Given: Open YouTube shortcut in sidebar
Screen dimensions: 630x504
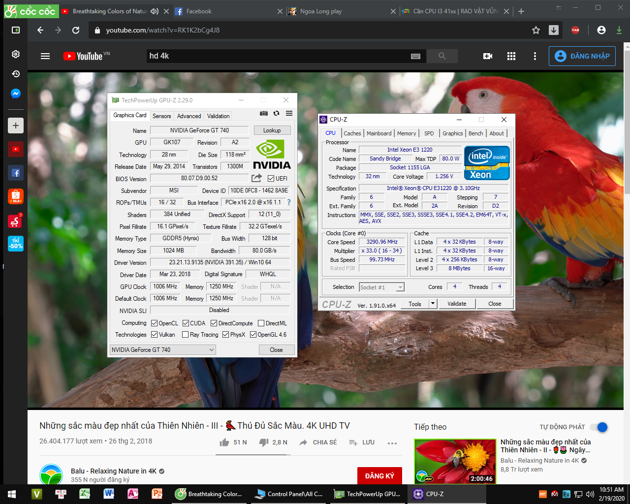Looking at the screenshot, I should (16, 149).
